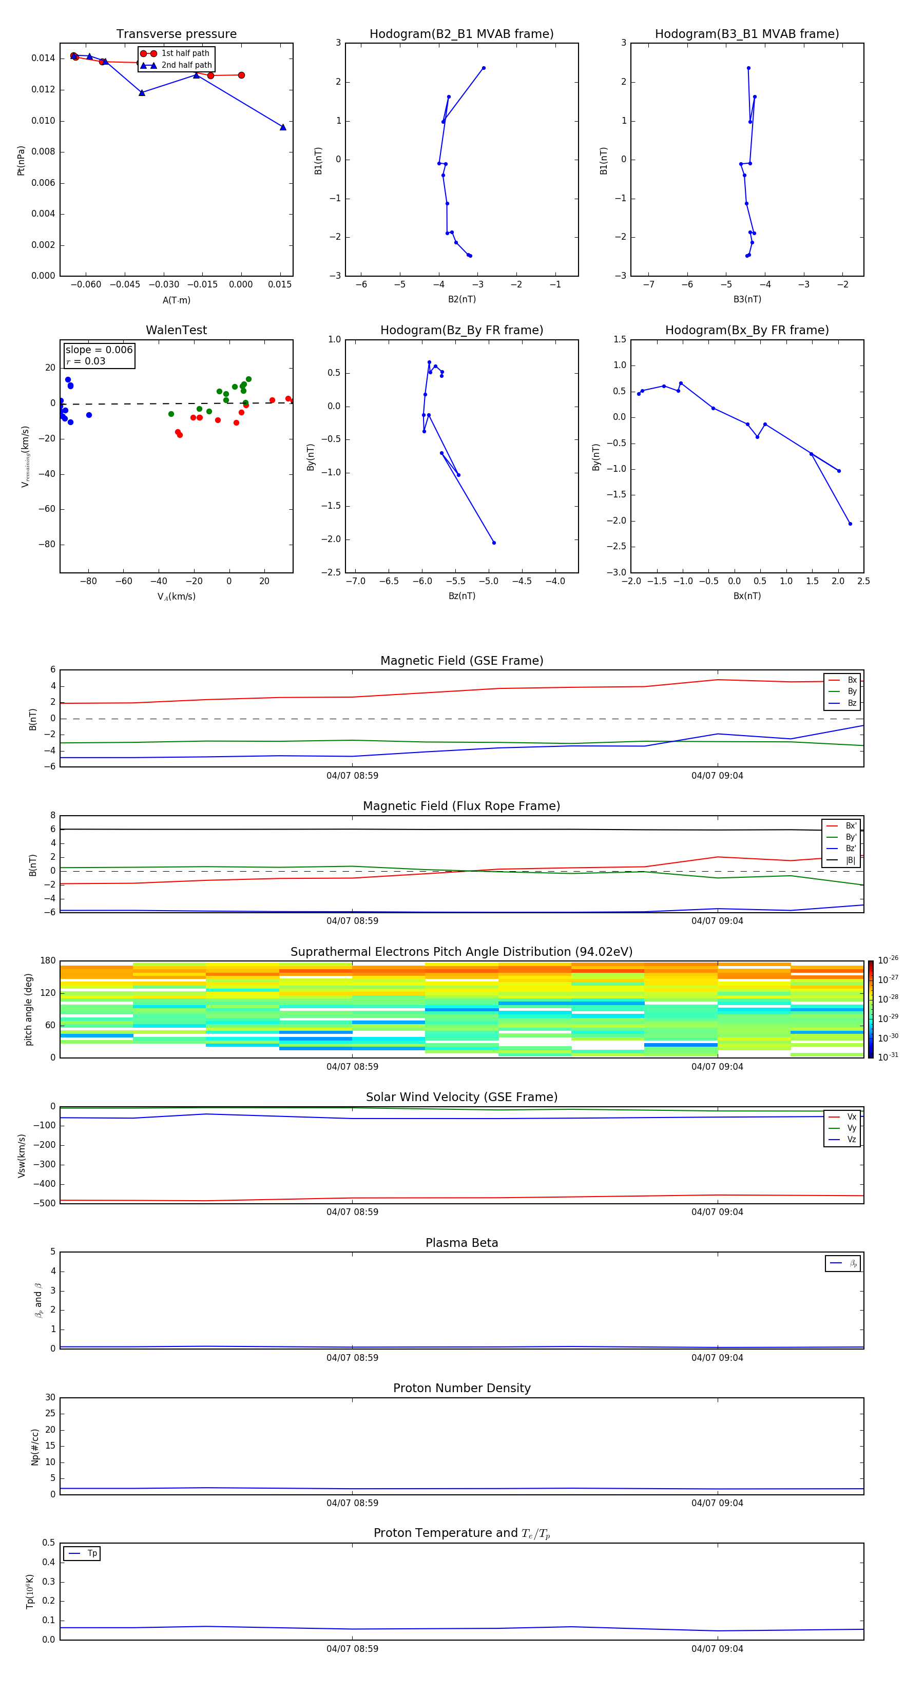Viewport: 924px width, 1694px height.
Task: Click '04/07 09:04' under the GSE magnetic field plot
Action: click(x=717, y=775)
